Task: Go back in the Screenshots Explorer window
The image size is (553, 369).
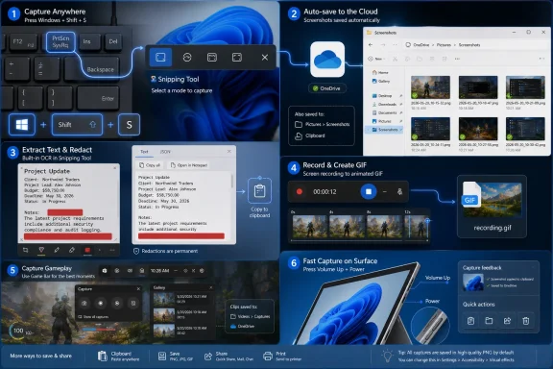Action: (x=371, y=45)
